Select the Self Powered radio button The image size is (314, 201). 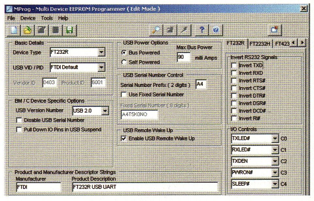[124, 62]
